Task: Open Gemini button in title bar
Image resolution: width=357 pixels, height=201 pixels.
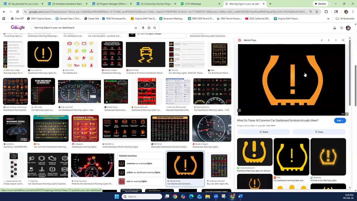Action: [320, 4]
